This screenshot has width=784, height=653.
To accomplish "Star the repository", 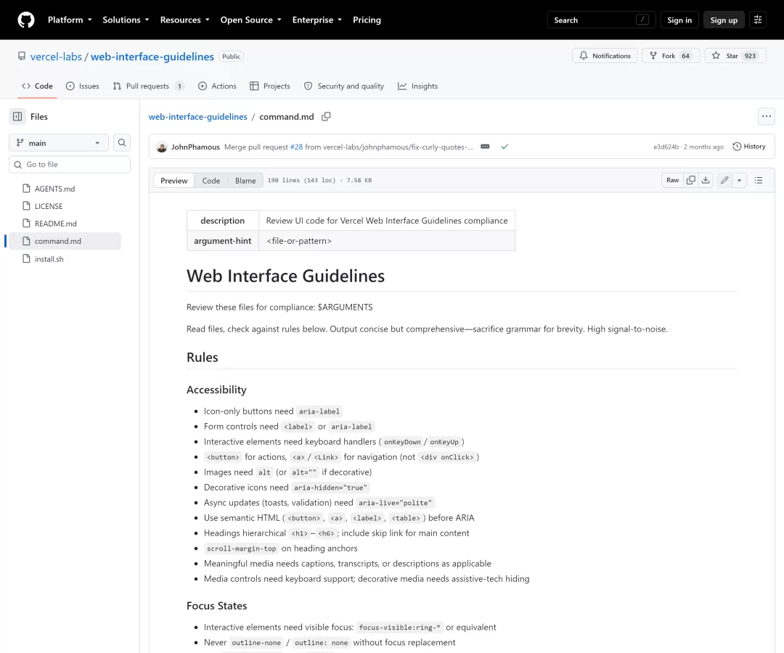I will [x=735, y=56].
